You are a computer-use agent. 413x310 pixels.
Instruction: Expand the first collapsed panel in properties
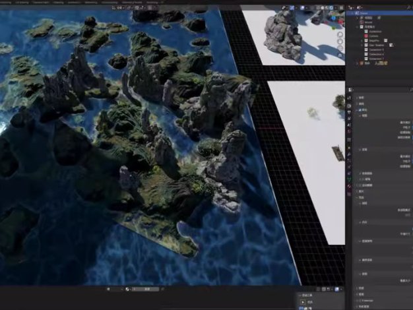pyautogui.click(x=358, y=98)
